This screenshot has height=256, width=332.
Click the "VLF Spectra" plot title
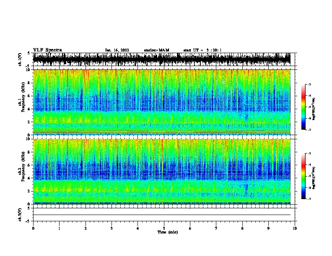(47, 50)
